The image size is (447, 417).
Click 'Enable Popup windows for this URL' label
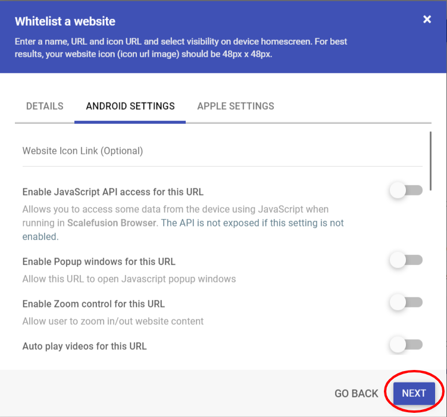[x=99, y=262]
